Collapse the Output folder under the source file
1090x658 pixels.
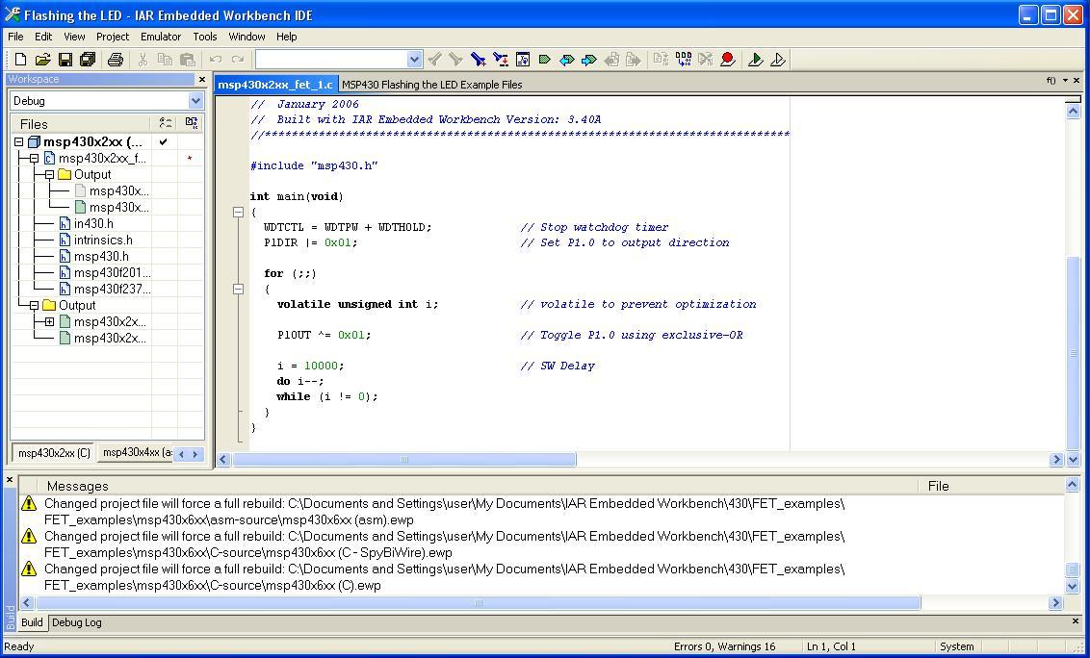pyautogui.click(x=49, y=174)
